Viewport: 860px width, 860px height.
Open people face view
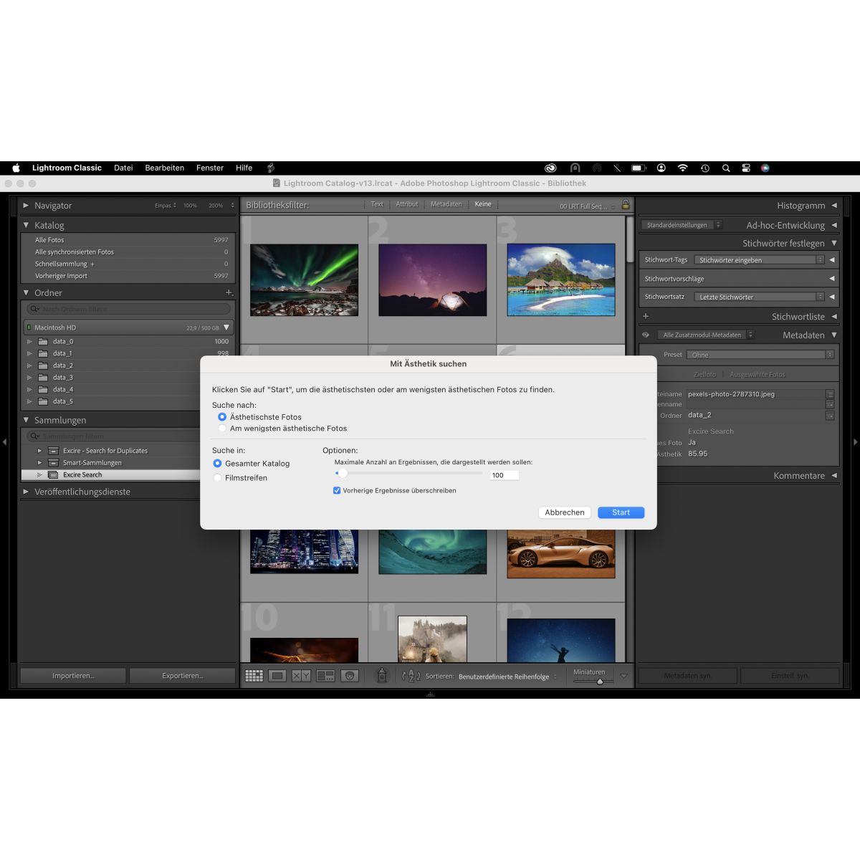click(350, 676)
